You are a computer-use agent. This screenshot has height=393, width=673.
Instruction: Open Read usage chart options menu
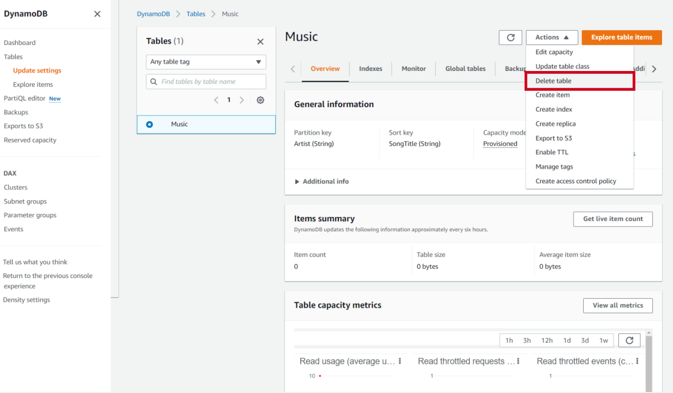tap(400, 361)
